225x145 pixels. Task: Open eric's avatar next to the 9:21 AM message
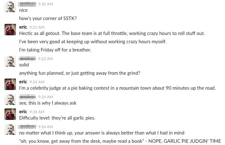click(10, 30)
